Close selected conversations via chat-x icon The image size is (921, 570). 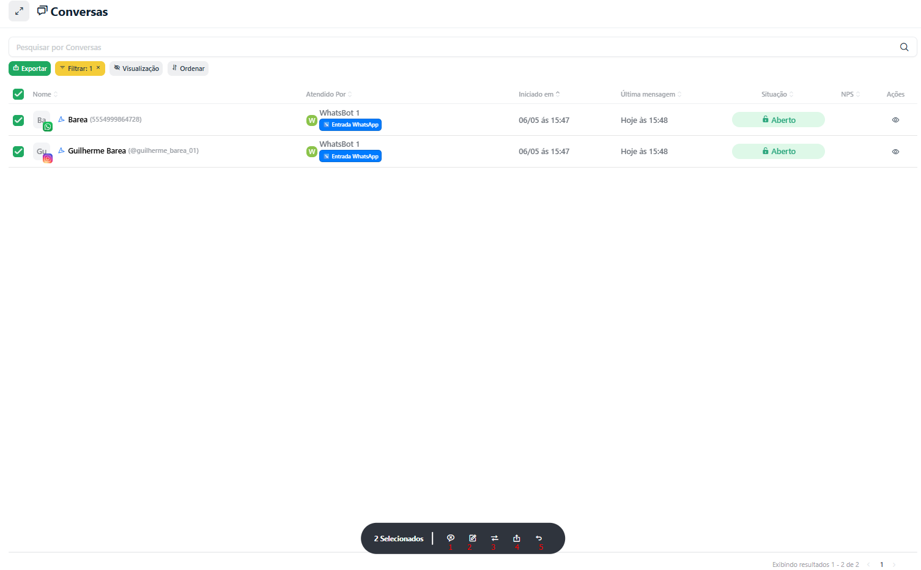pyautogui.click(x=451, y=538)
